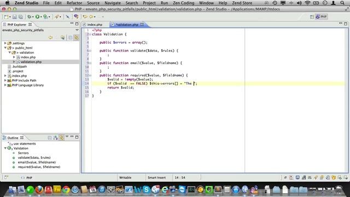The image size is (350, 197).
Task: Collapse all in PHP Explorer
Action: click(71, 38)
